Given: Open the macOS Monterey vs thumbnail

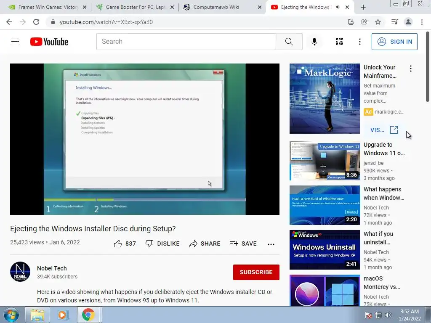Looking at the screenshot, I should (325, 290).
